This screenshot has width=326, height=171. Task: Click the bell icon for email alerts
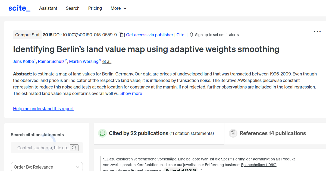click(191, 35)
